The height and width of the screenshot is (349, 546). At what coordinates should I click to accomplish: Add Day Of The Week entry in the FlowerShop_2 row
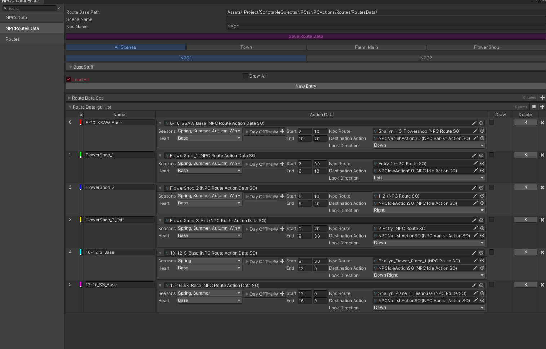pyautogui.click(x=282, y=196)
